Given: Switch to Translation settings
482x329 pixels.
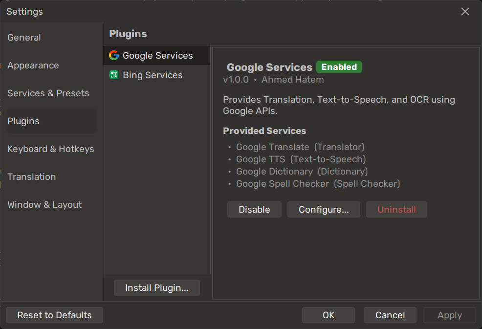Looking at the screenshot, I should tap(51, 177).
